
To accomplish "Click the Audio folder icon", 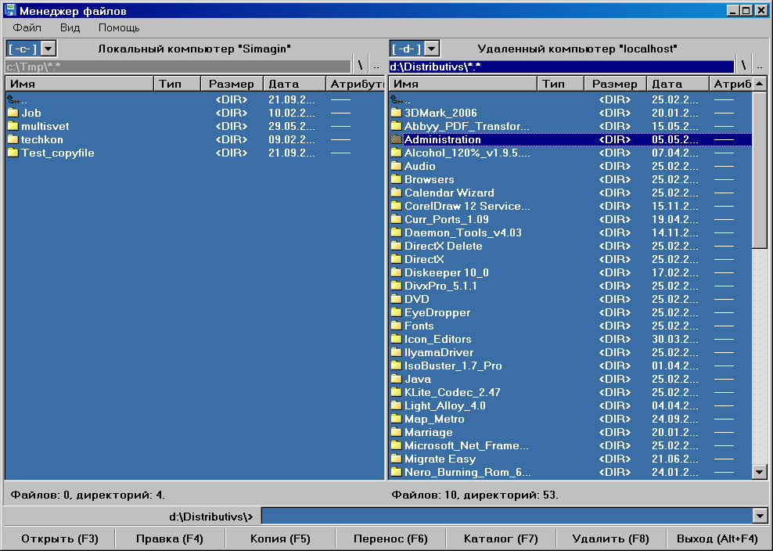I will [x=397, y=166].
